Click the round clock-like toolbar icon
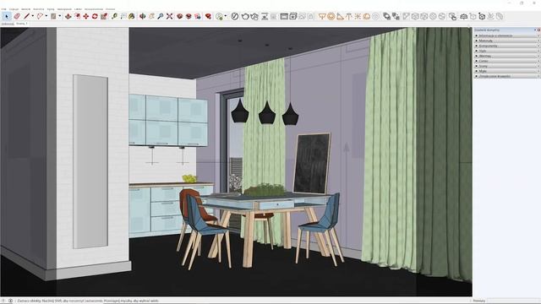The width and height of the screenshot is (541, 304). pyautogui.click(x=235, y=16)
